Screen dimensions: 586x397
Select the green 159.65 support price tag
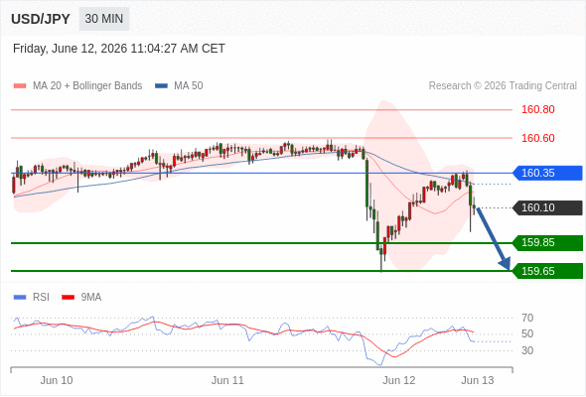[x=547, y=271]
